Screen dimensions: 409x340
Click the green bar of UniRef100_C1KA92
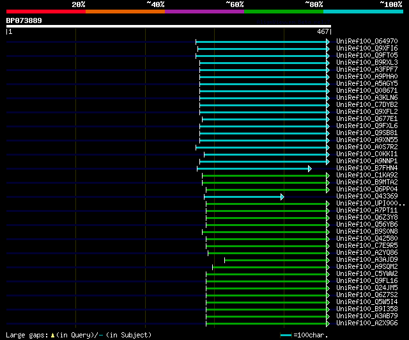tap(264, 176)
